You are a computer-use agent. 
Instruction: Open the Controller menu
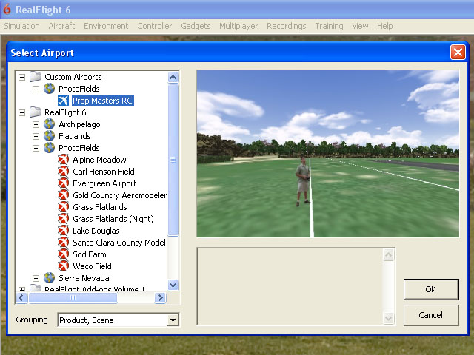(155, 26)
